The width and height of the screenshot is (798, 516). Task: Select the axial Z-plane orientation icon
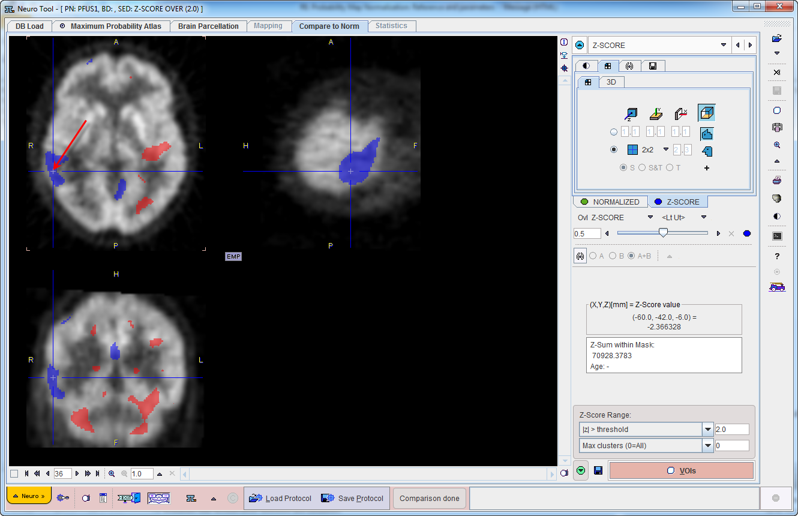(x=631, y=114)
